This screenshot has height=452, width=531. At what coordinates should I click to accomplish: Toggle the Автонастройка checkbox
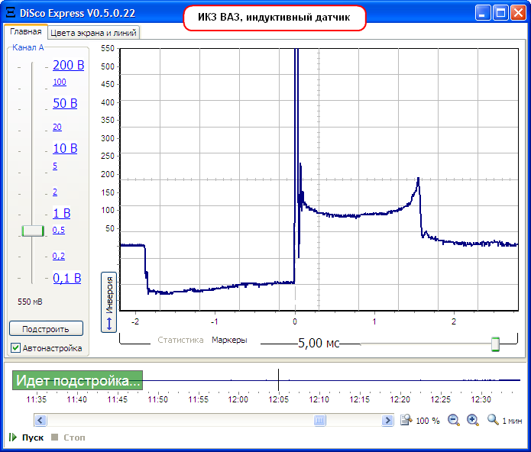pyautogui.click(x=16, y=348)
